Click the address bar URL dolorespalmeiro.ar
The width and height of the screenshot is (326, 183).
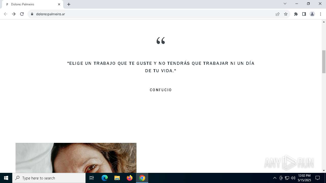50,14
